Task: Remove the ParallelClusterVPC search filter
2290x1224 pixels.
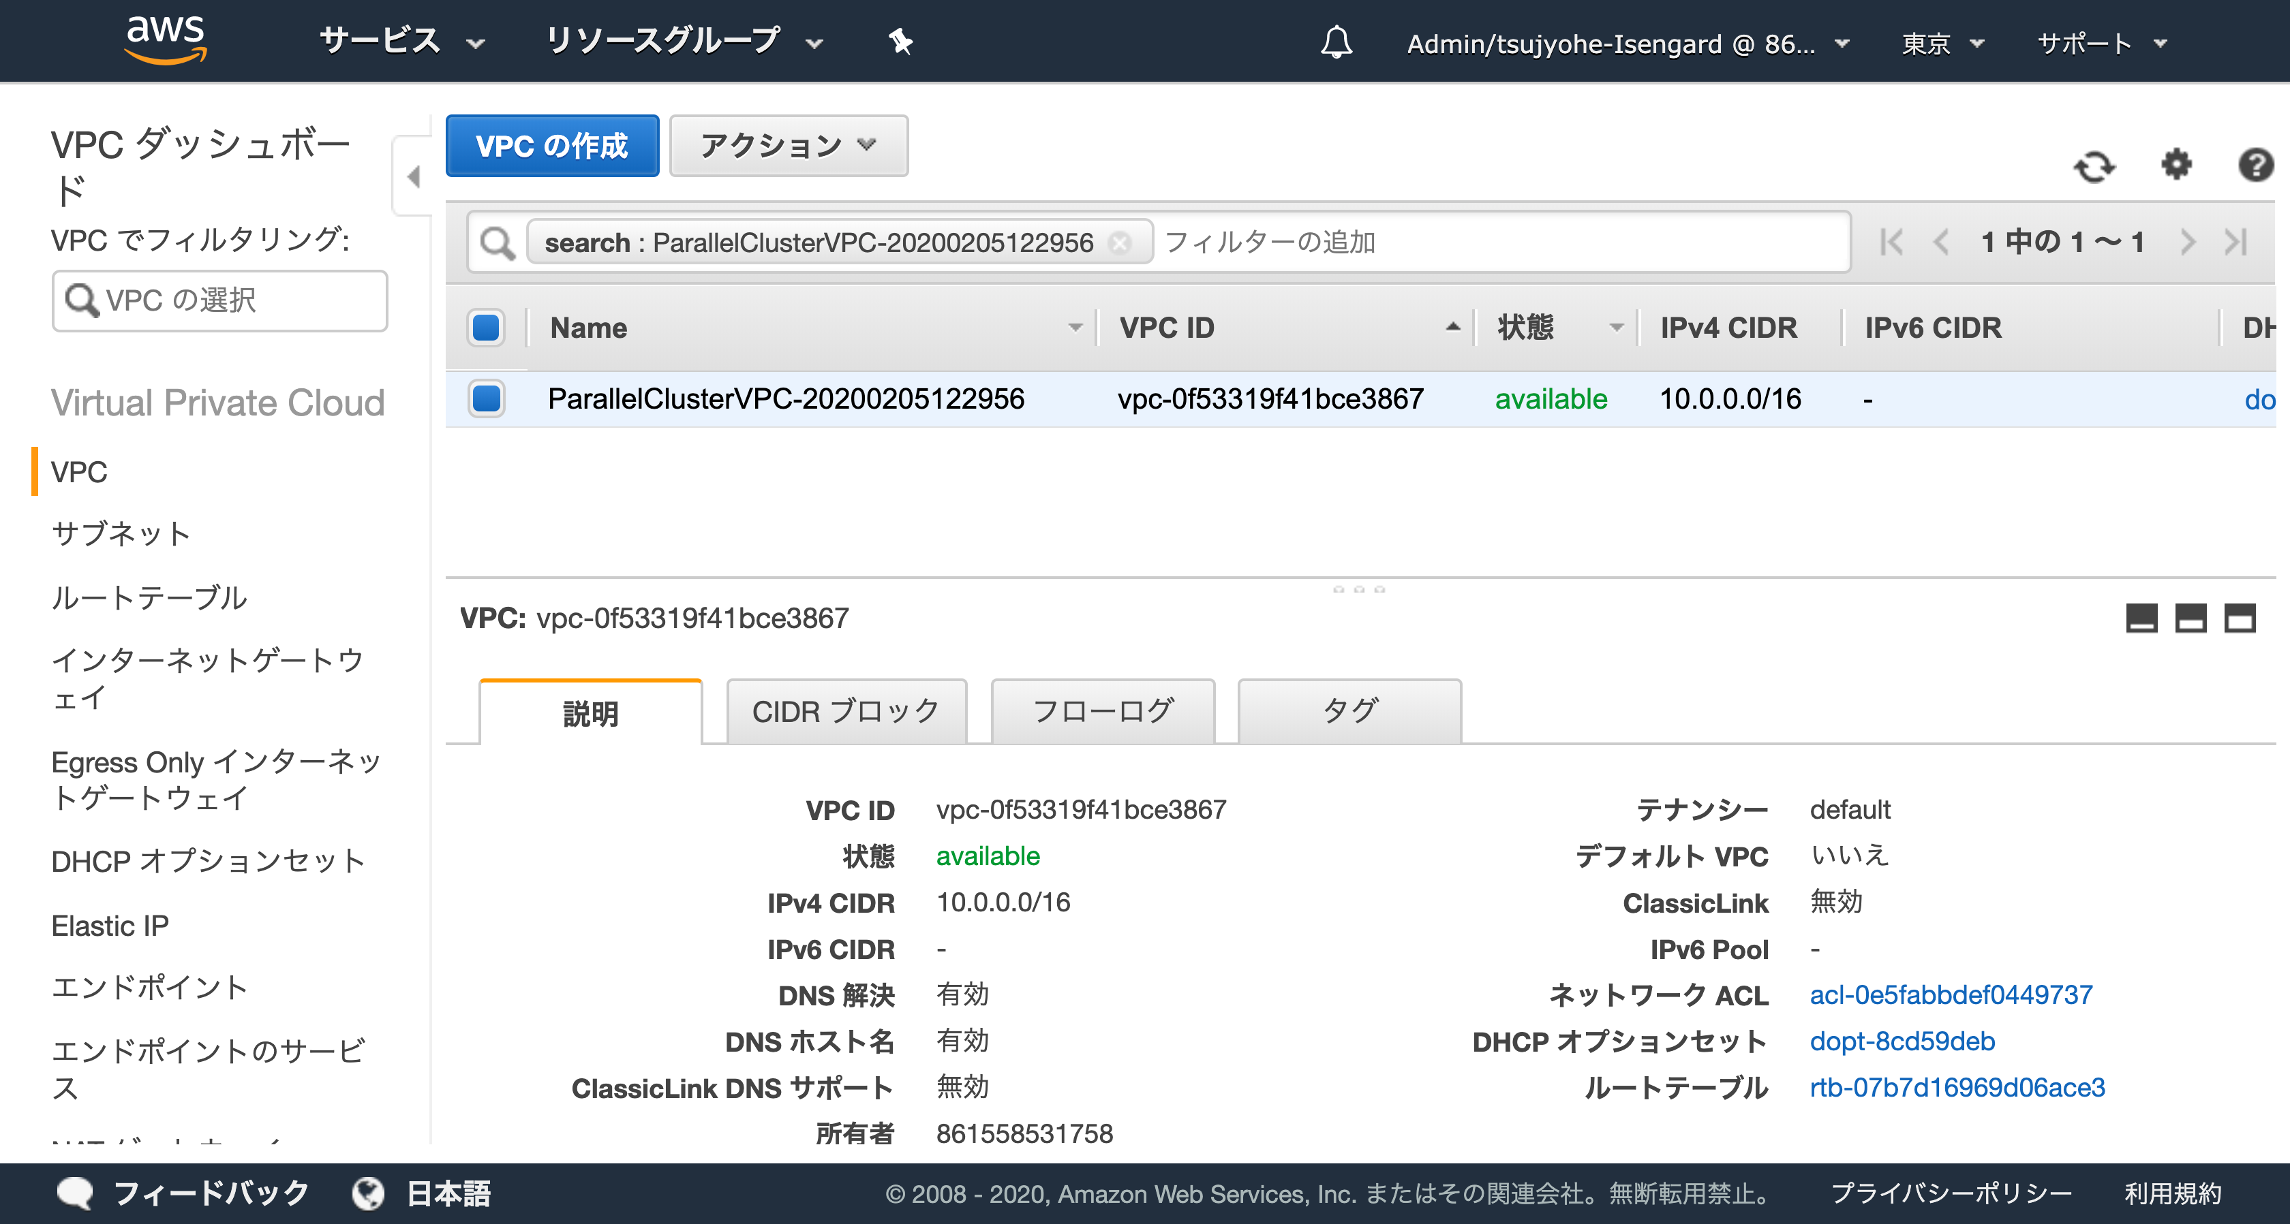Action: tap(1120, 242)
